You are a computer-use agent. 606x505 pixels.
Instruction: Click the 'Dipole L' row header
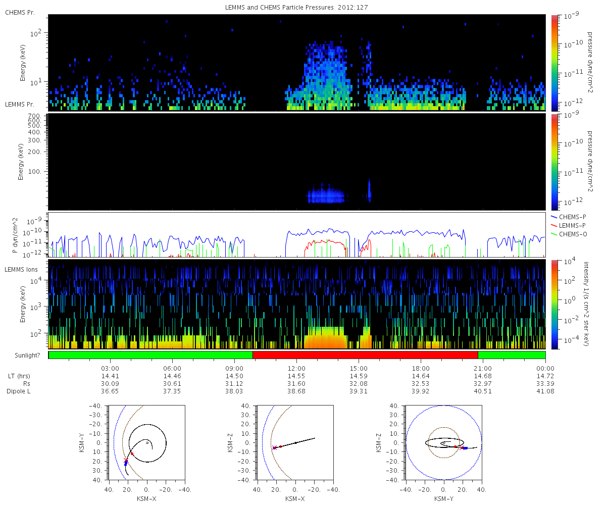(x=19, y=391)
